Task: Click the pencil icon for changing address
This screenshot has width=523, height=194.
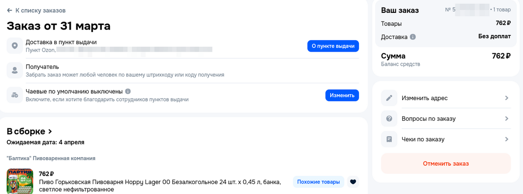Action: (x=389, y=98)
